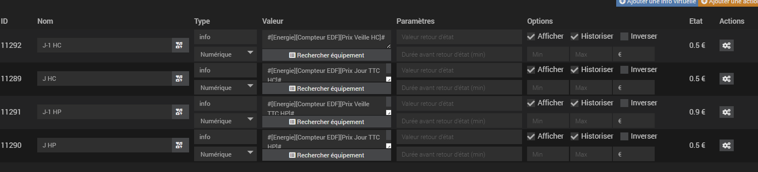
Task: Click the icon picker beside J-1 HC name
Action: click(179, 45)
